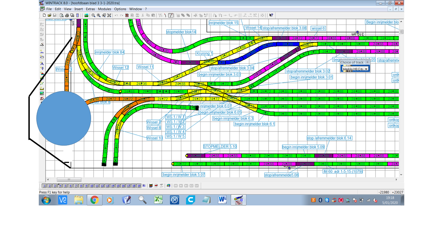Close the Choice of track panel

click(368, 62)
